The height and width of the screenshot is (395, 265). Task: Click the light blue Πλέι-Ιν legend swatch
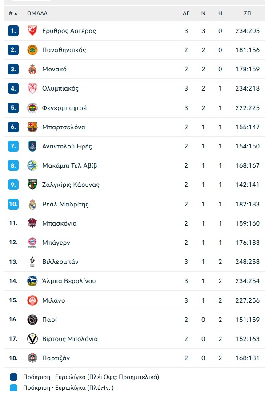14,388
